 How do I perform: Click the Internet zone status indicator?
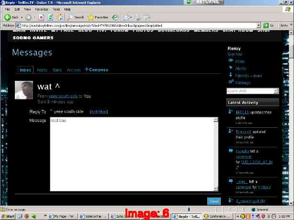coord(260,209)
